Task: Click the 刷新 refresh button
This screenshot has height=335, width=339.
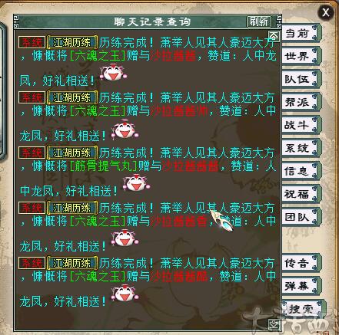Action: point(259,21)
